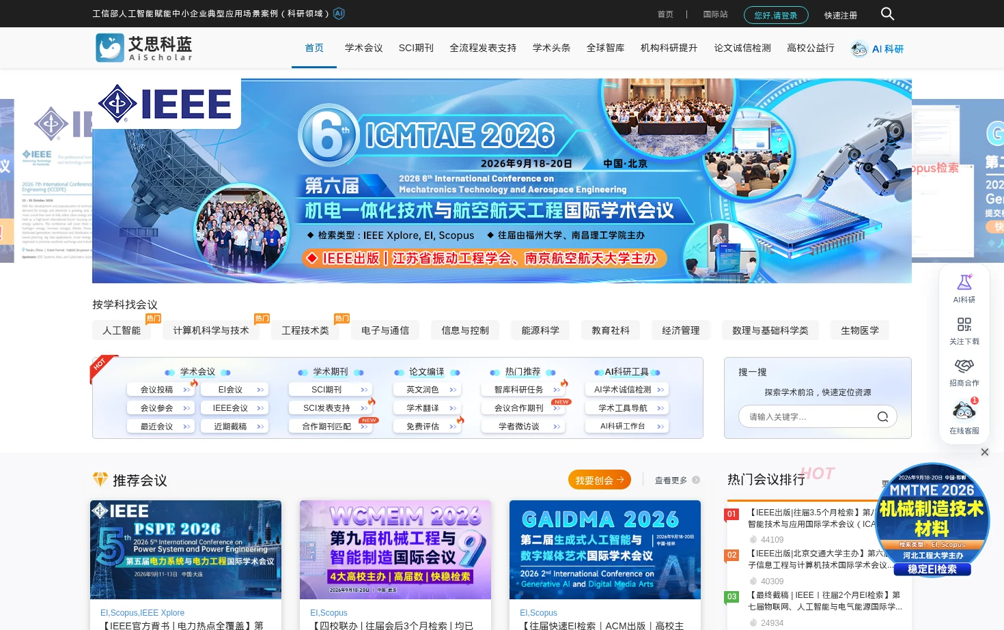Open the 全球智库 navigation item
This screenshot has height=630, width=1004.
pos(605,48)
